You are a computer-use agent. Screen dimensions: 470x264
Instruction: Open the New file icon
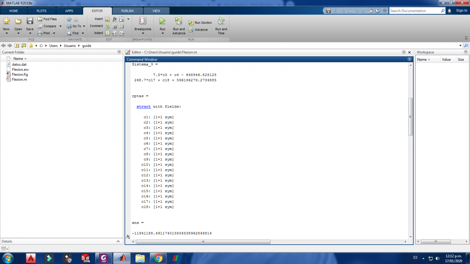pyautogui.click(x=6, y=21)
